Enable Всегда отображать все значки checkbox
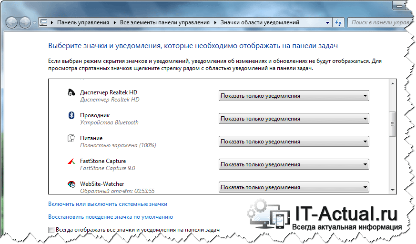This screenshot has width=416, height=244. (51, 230)
